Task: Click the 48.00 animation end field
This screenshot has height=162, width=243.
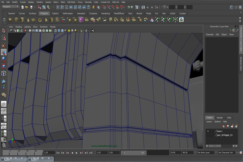Action: pos(188,153)
